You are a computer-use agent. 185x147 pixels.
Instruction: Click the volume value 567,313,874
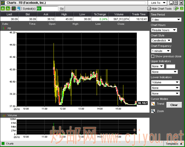pyautogui.click(x=121, y=19)
